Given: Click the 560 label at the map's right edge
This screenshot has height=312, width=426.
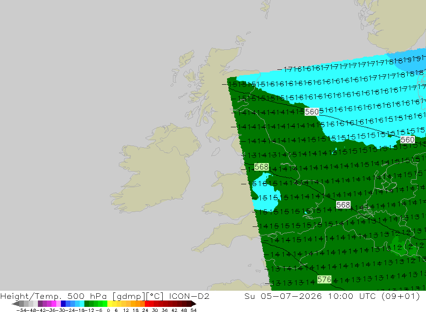Looking at the screenshot, I should point(408,140).
